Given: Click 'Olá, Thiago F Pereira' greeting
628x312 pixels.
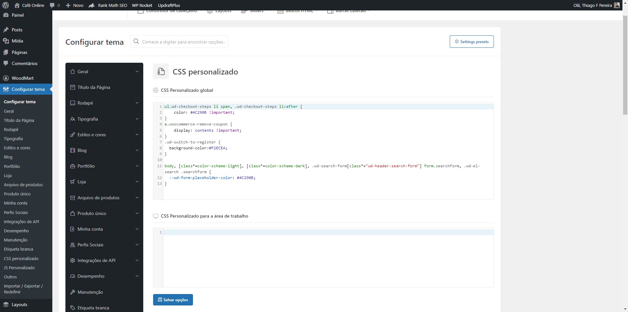Looking at the screenshot, I should (592, 5).
